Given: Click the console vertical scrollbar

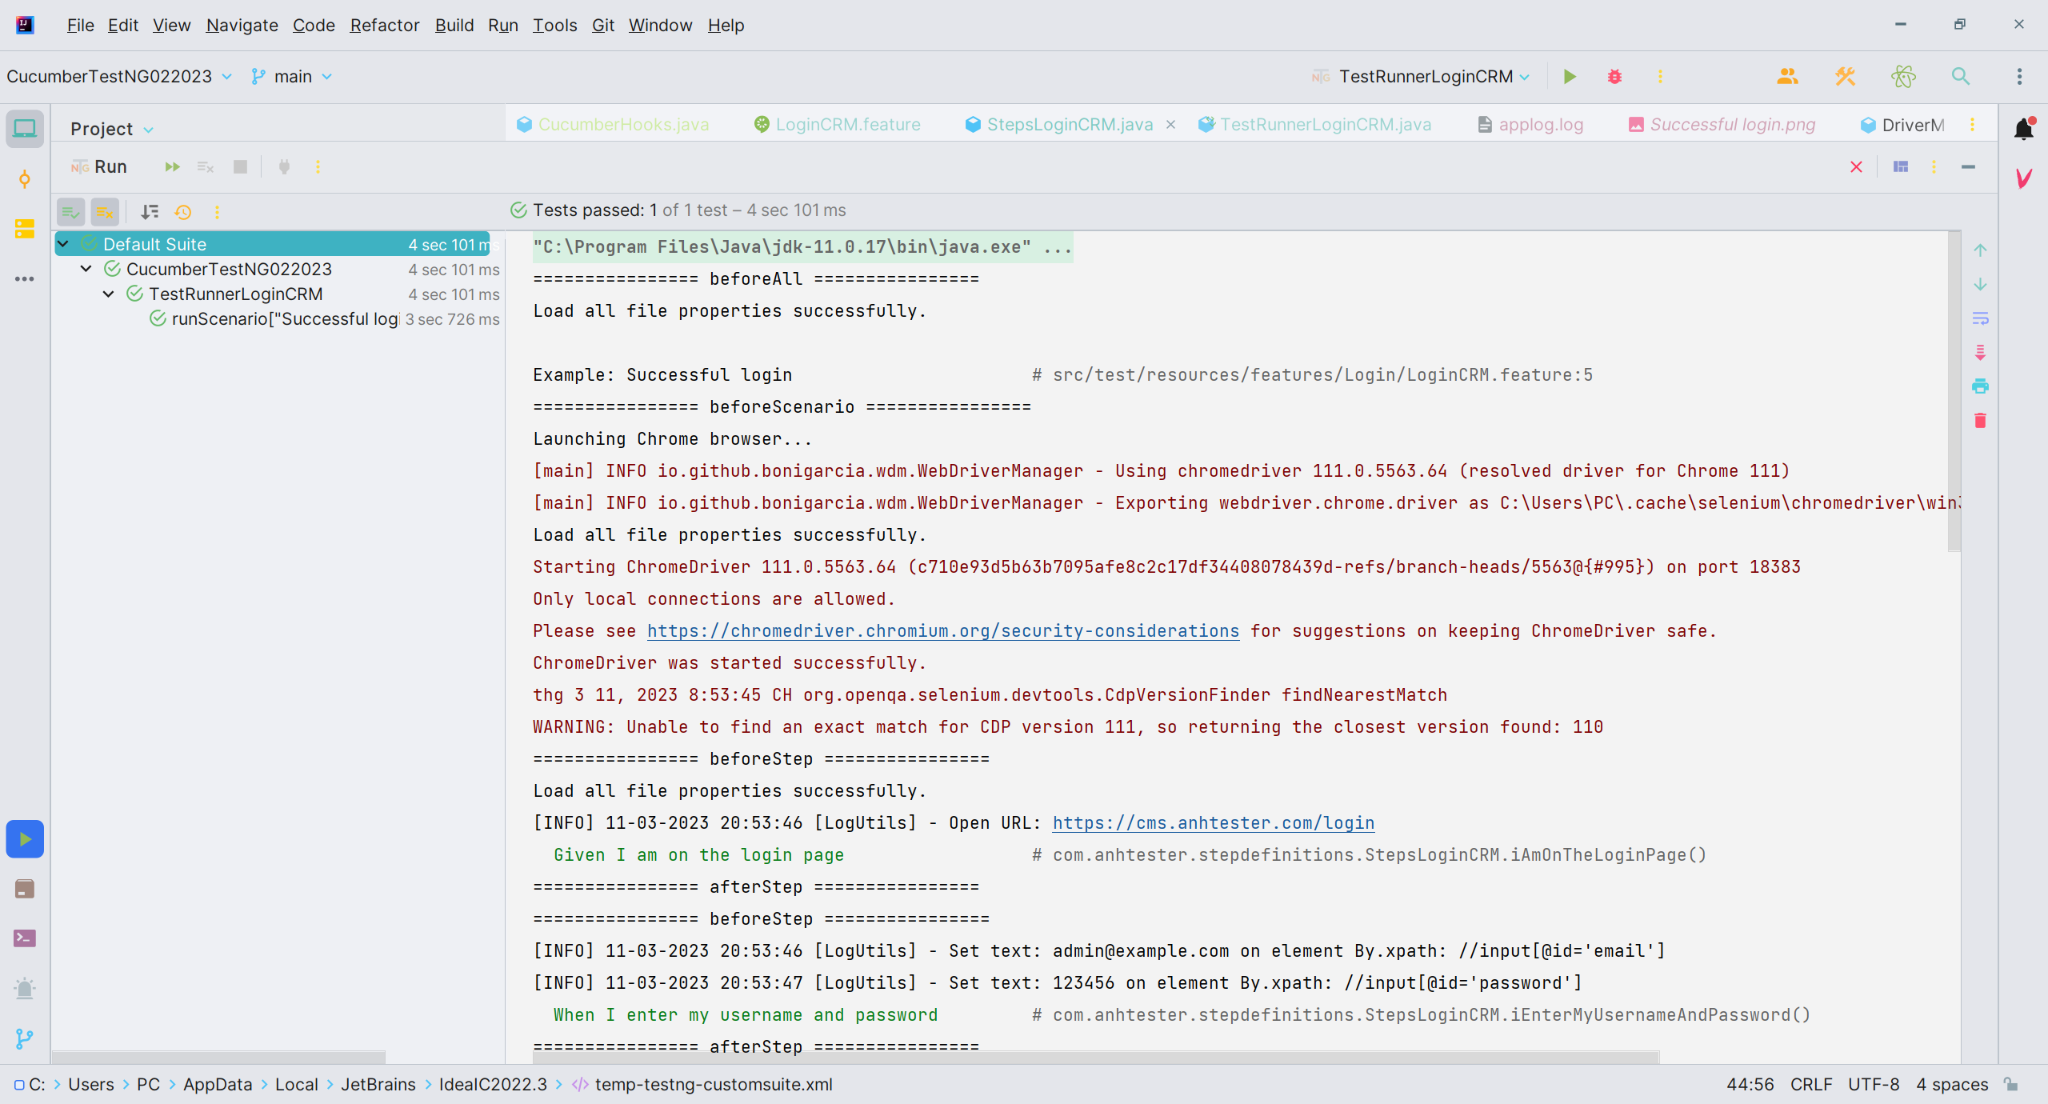Looking at the screenshot, I should [x=1954, y=392].
